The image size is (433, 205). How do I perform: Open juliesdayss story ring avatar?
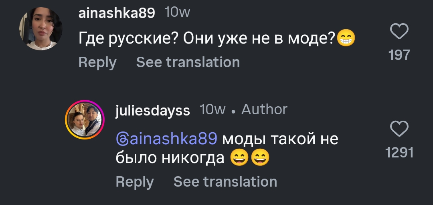point(85,120)
